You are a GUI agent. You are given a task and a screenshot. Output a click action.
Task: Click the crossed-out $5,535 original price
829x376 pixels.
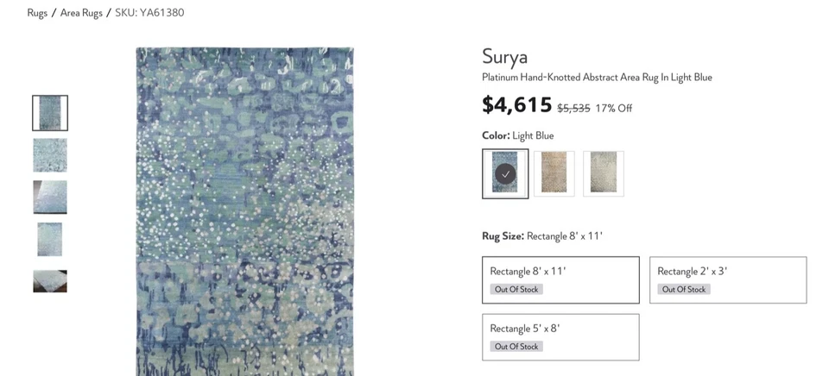[x=573, y=109]
